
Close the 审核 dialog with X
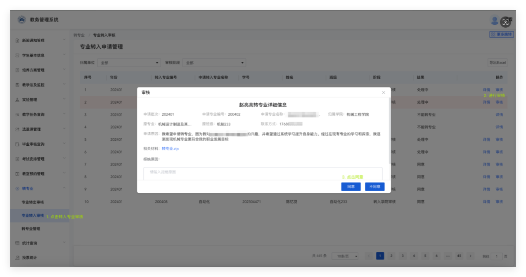coord(383,92)
